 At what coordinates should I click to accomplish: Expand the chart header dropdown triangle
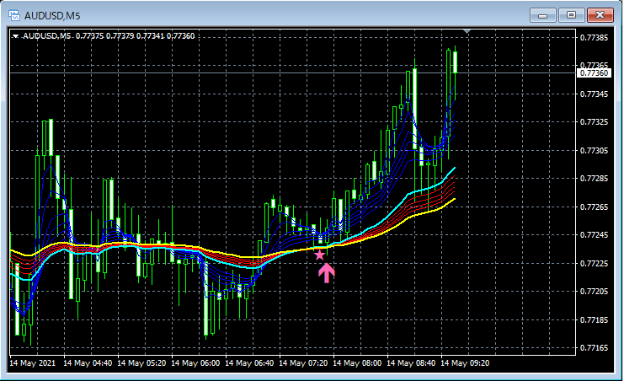15,36
